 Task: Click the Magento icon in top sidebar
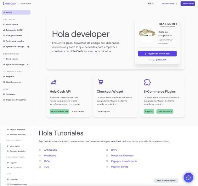[4, 77]
